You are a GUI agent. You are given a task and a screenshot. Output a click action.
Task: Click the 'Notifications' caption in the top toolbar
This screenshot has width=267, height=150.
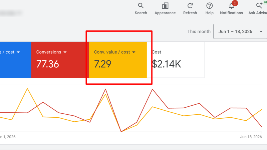coord(231,13)
